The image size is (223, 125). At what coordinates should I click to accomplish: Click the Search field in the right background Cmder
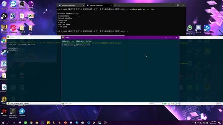tap(220, 103)
